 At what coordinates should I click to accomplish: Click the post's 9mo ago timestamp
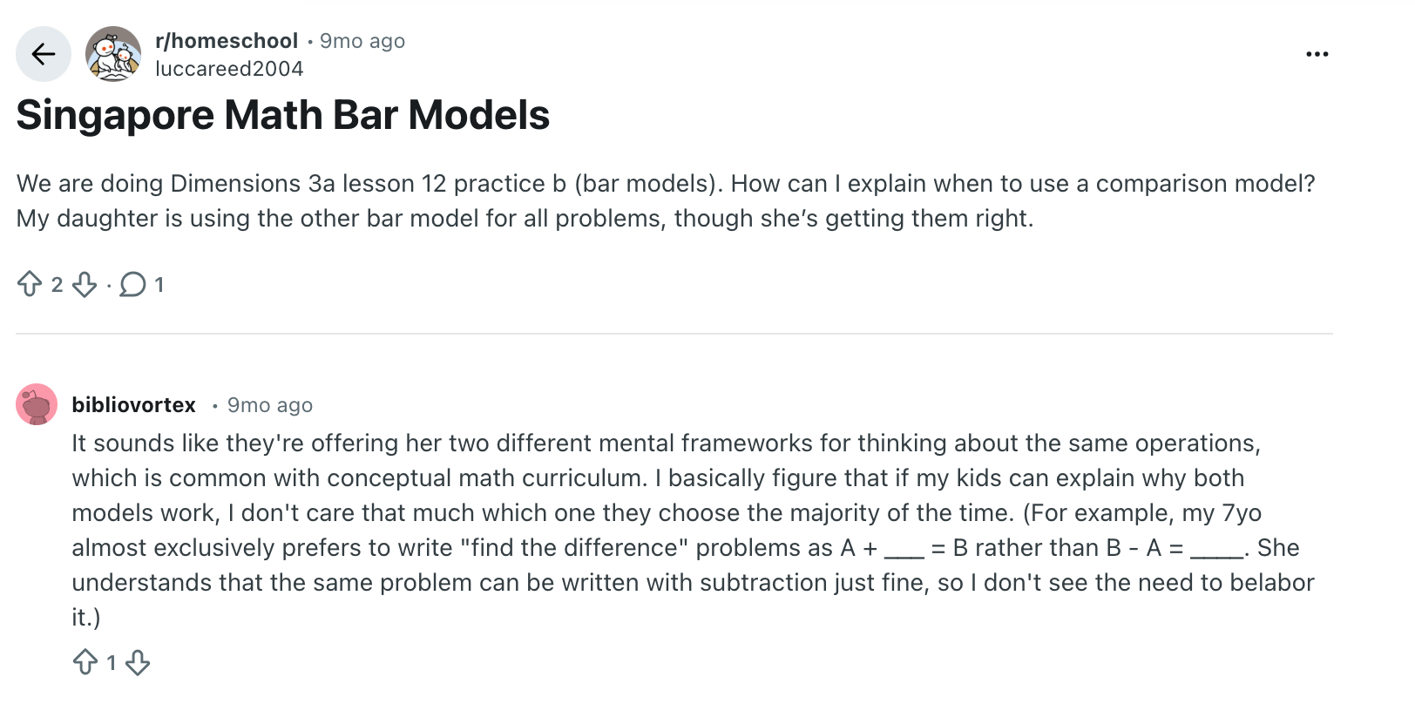click(x=362, y=41)
